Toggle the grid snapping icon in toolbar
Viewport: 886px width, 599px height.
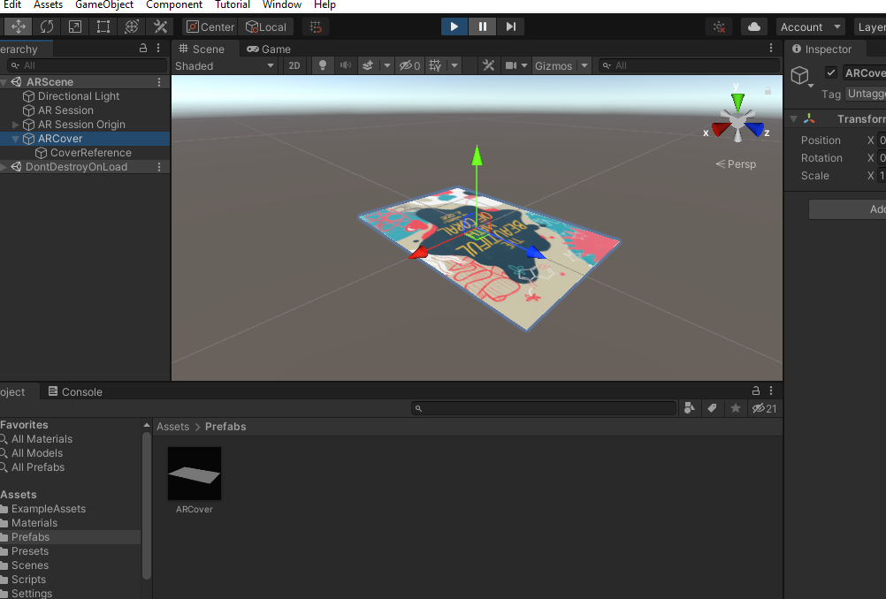pos(316,27)
